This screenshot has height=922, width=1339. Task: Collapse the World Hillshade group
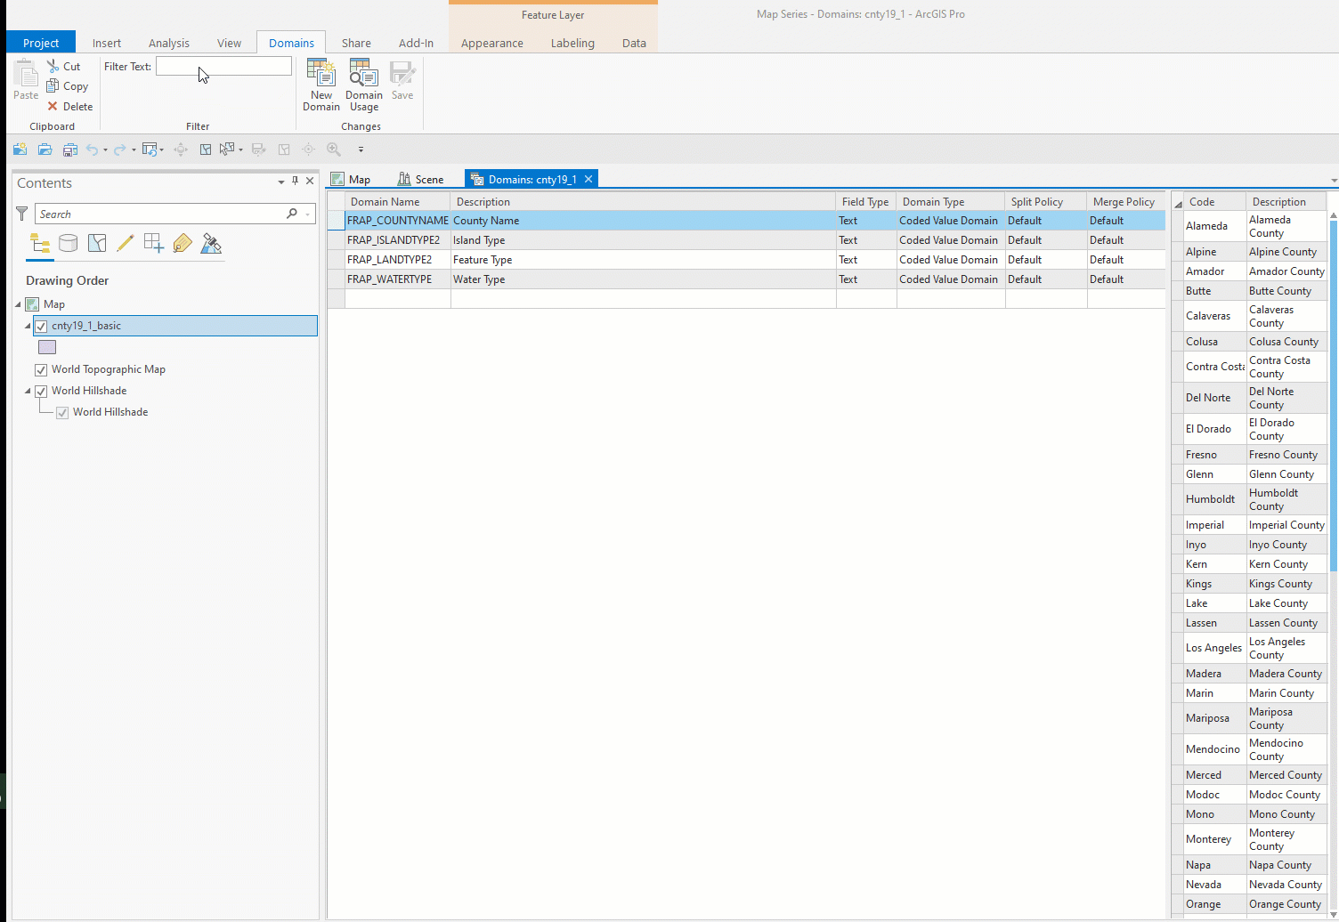[x=28, y=391]
